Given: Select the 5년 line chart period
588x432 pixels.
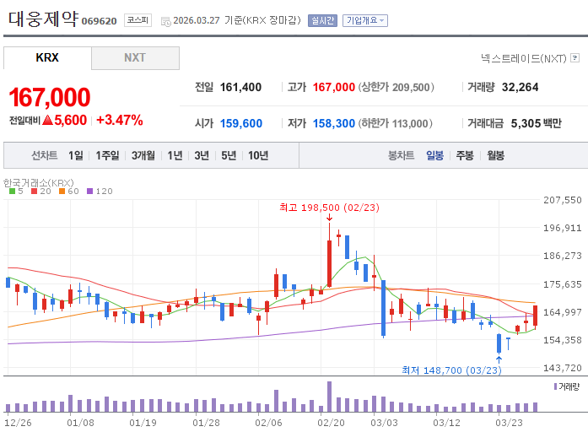Looking at the screenshot, I should [x=229, y=155].
